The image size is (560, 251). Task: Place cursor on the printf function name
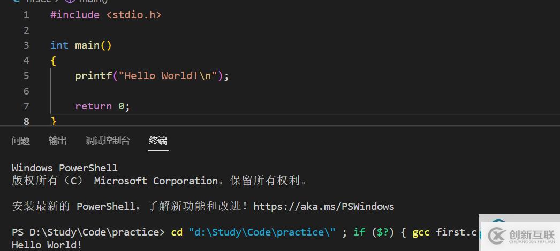tap(93, 76)
